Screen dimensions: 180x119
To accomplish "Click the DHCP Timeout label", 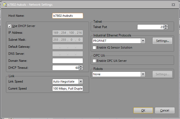I will coord(18,68).
